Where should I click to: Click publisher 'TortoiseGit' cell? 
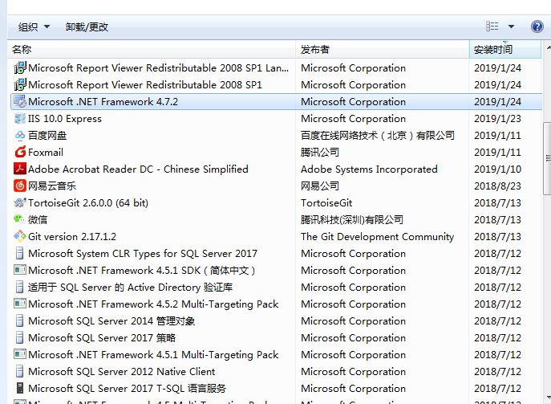point(326,202)
